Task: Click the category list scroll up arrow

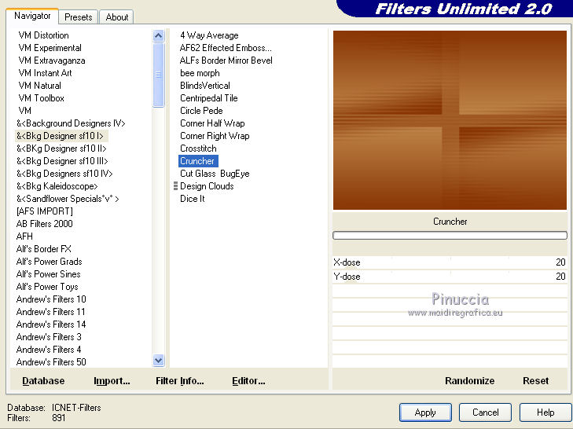Action: pyautogui.click(x=158, y=36)
